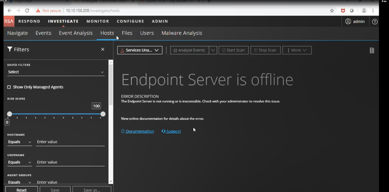The height and width of the screenshot is (192, 389).
Task: Open the help question mark icon
Action: (375, 21)
